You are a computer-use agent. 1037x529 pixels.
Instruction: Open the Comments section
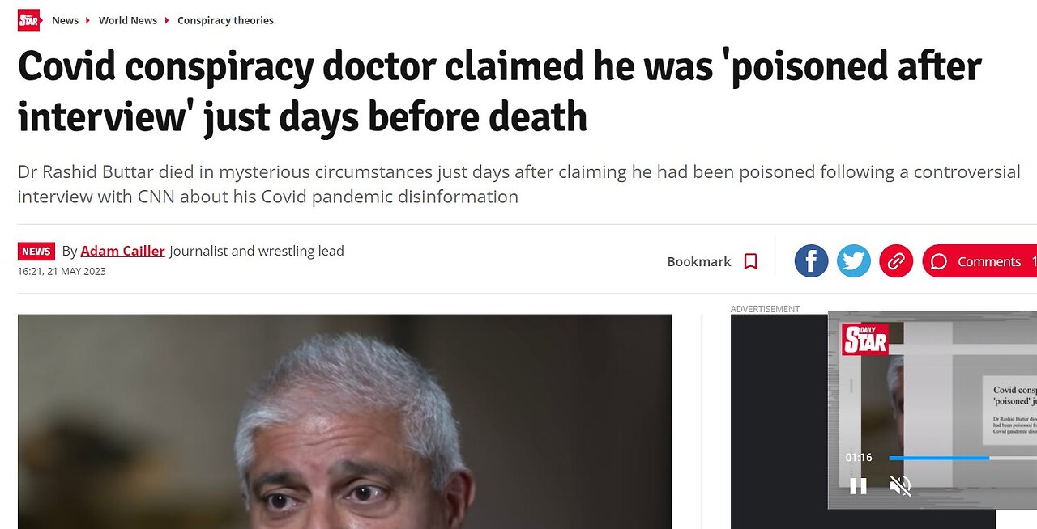979,261
